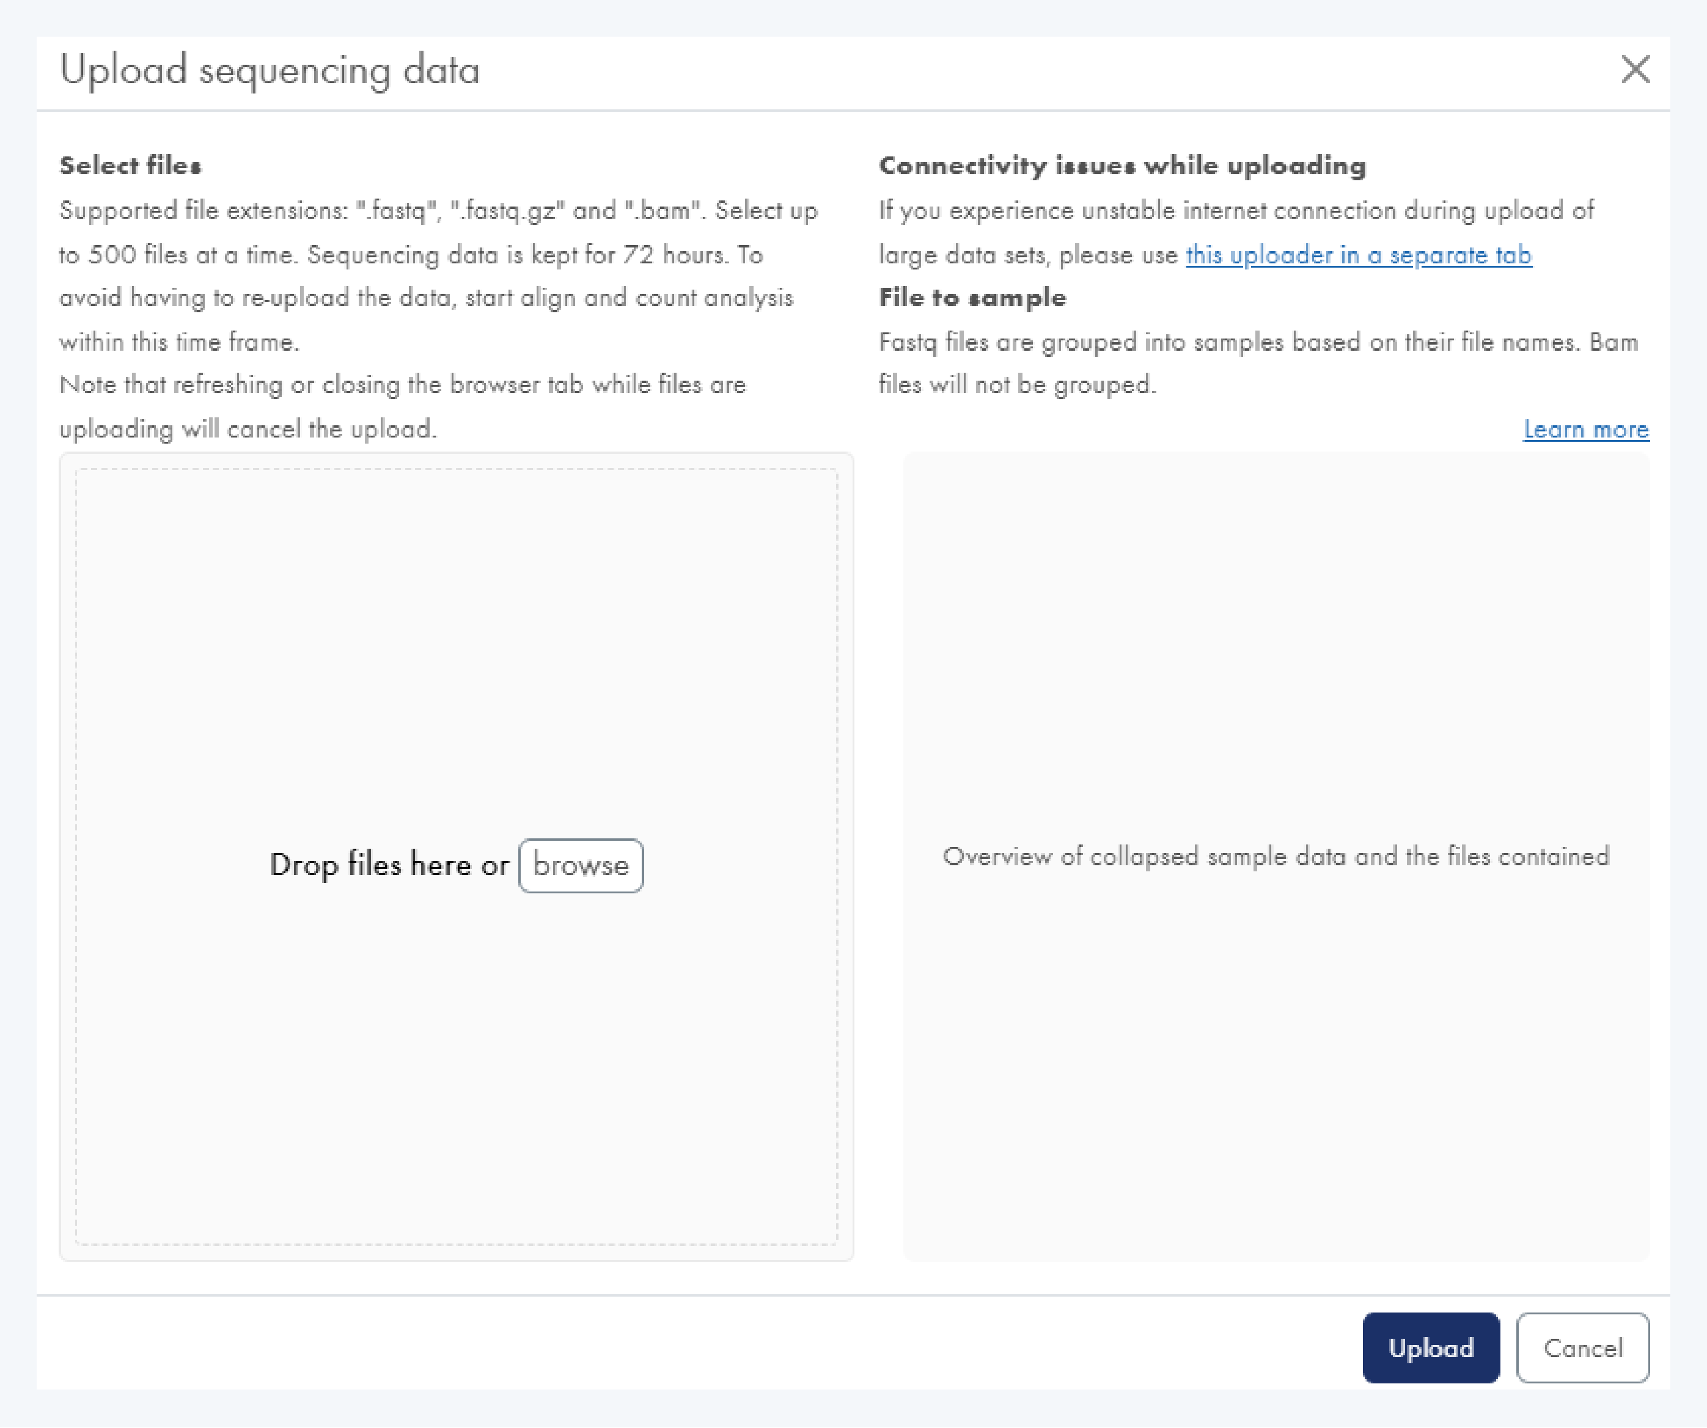Image resolution: width=1707 pixels, height=1428 pixels.
Task: Close the Upload sequencing data dialog
Action: pos(1635,70)
